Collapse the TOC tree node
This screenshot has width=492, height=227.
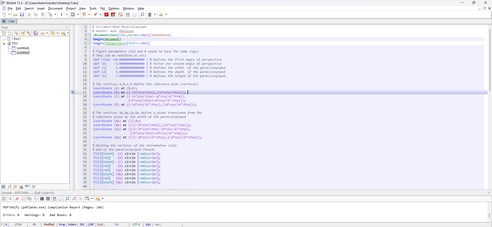click(4, 43)
